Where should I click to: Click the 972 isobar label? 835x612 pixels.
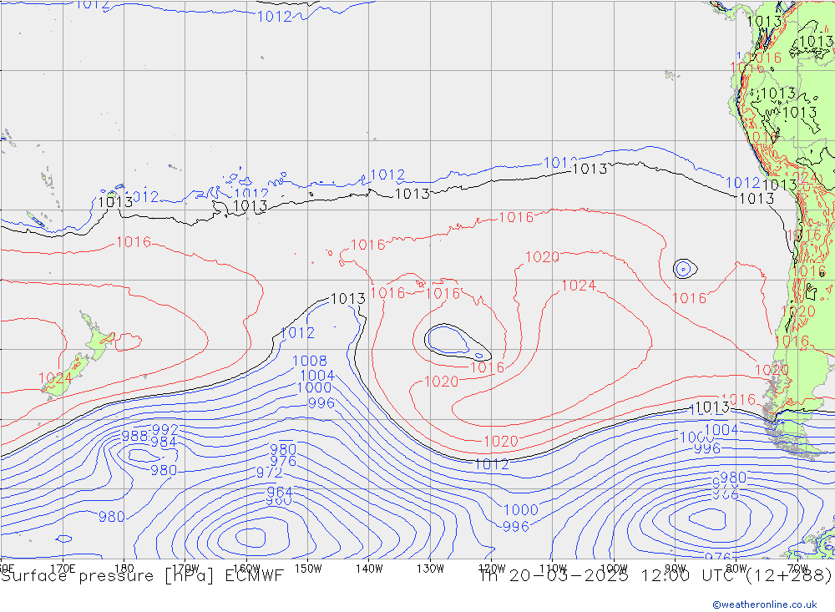click(x=270, y=473)
